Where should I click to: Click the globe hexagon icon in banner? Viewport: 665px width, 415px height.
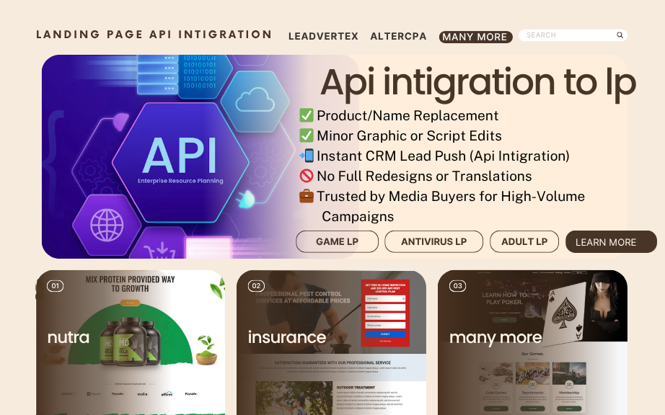(107, 225)
